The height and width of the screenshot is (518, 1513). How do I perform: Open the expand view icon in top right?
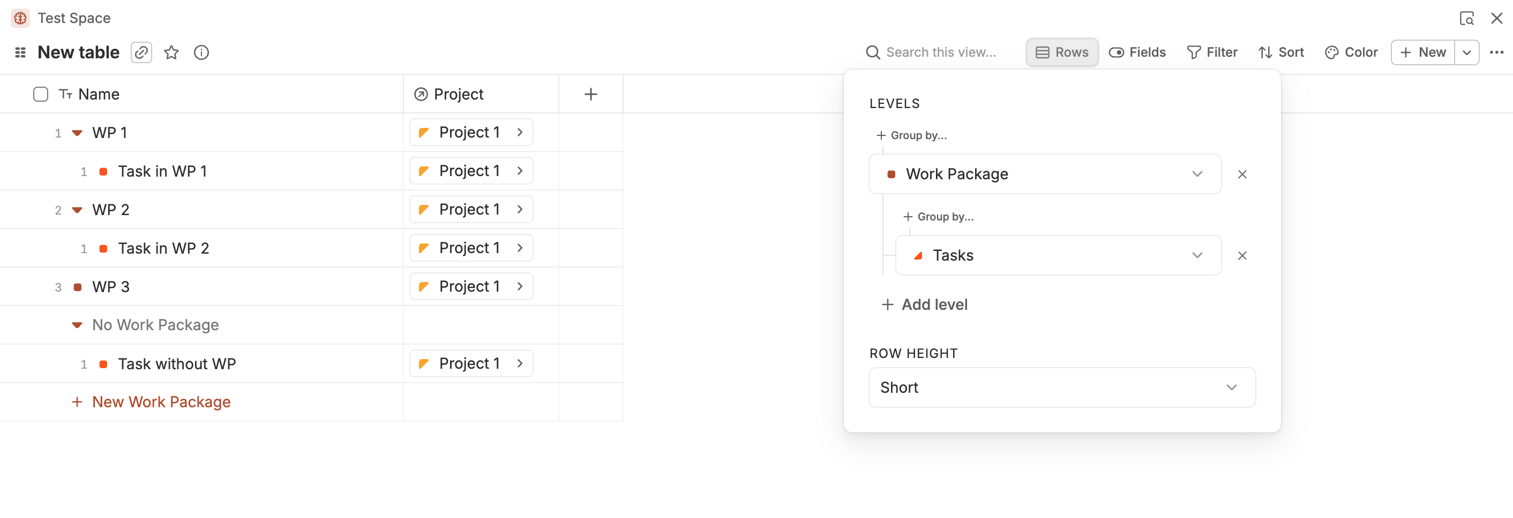pos(1466,18)
